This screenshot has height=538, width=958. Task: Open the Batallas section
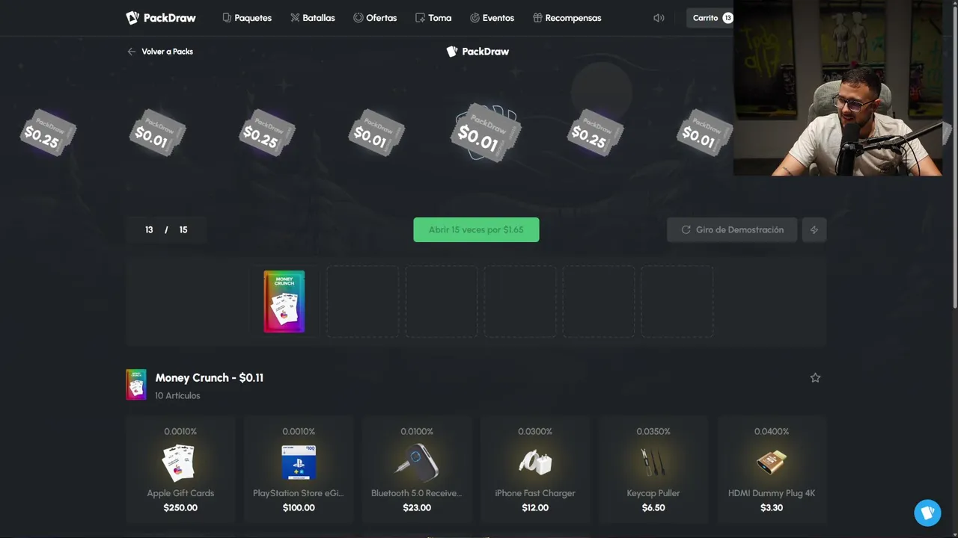(x=313, y=18)
